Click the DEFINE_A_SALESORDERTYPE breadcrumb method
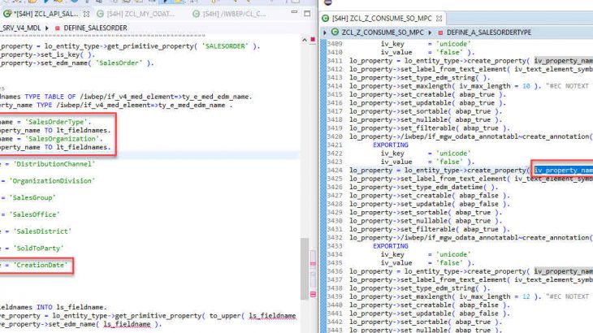Image resolution: width=593 pixels, height=333 pixels. tap(489, 32)
